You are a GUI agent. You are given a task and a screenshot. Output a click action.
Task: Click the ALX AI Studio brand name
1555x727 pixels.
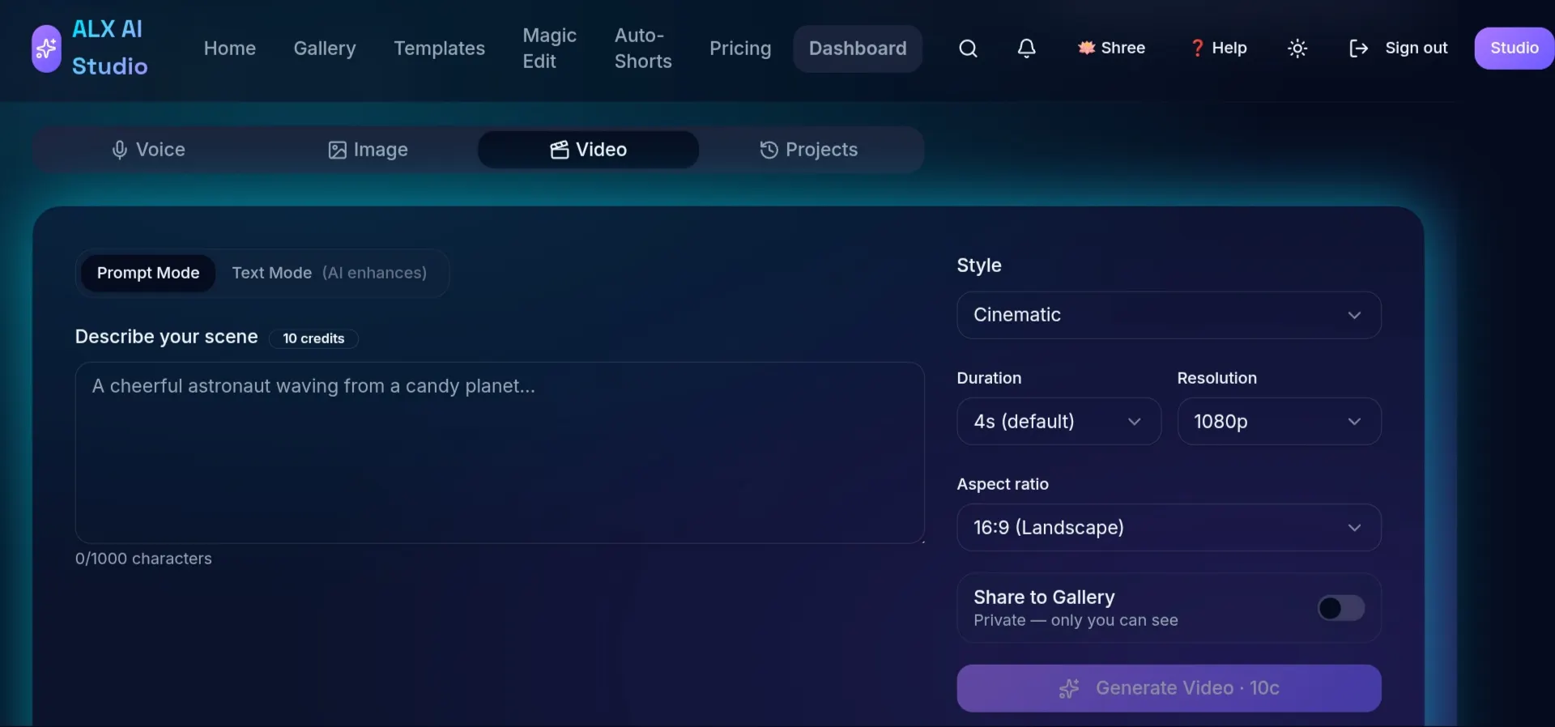pos(110,48)
